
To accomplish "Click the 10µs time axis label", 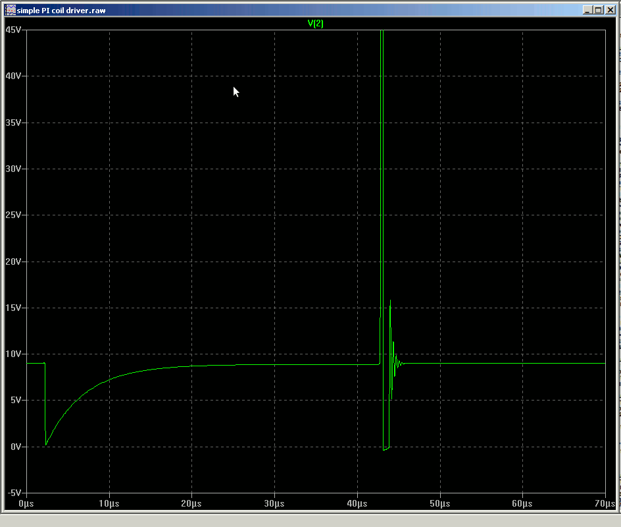I will tap(109, 503).
